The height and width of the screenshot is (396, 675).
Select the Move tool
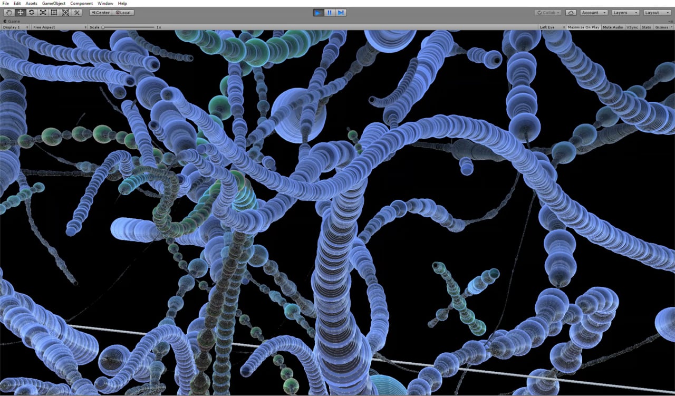tap(20, 12)
